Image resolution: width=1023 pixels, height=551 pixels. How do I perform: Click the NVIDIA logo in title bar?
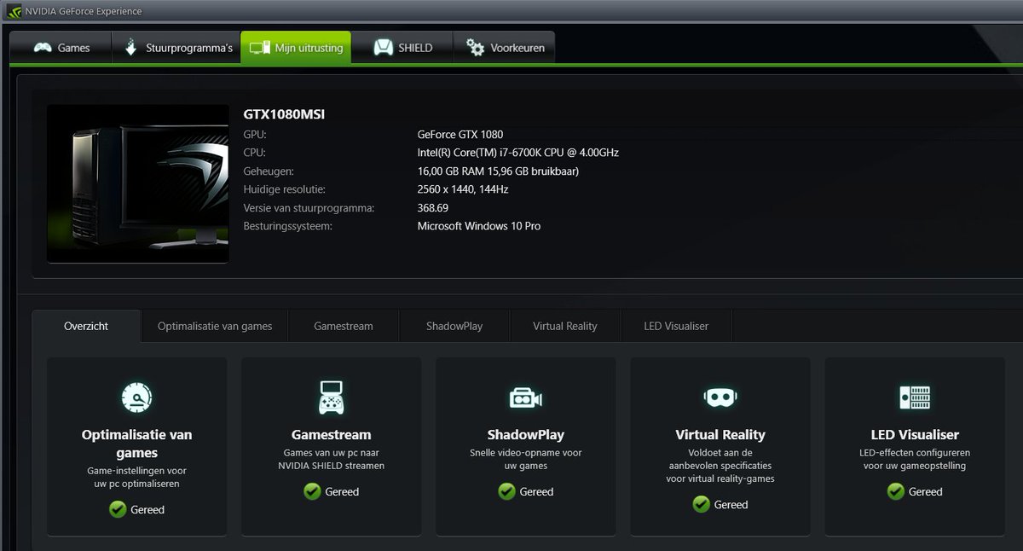(x=14, y=11)
